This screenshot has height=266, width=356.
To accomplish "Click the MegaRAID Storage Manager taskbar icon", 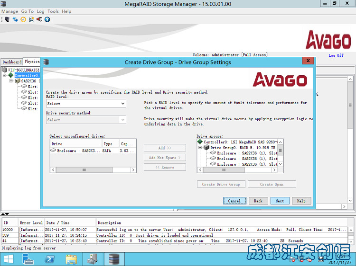I will [114, 259].
